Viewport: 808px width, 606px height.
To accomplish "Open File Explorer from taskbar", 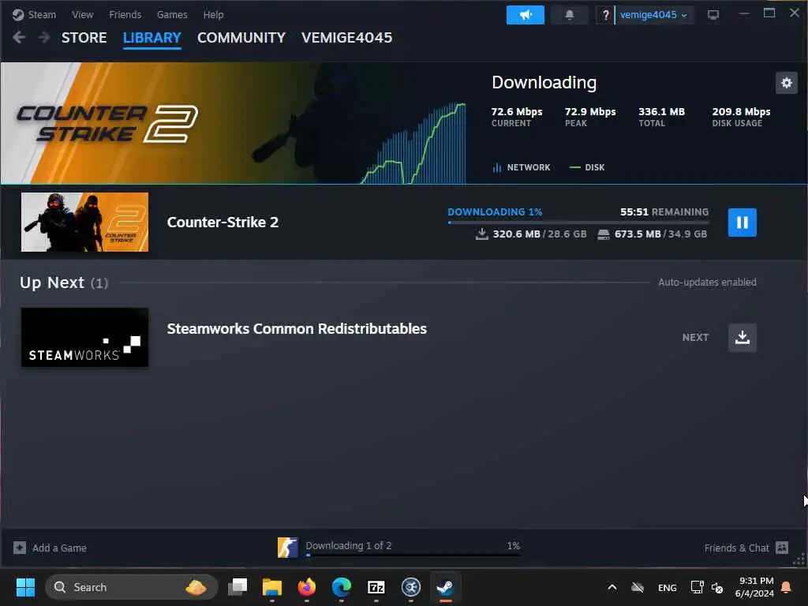I will coord(272,587).
